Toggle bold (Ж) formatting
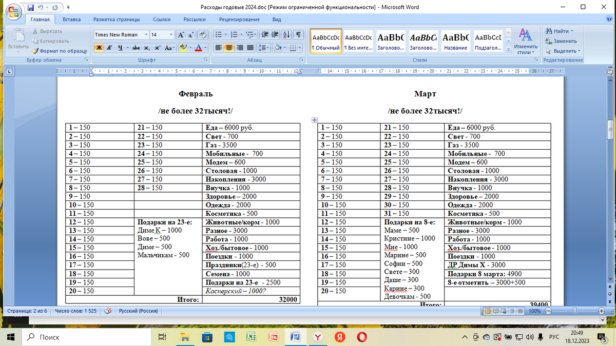Screen dimensions: 616x346 point(99,48)
